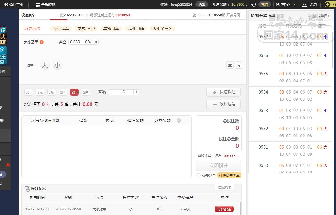Click 全 to select all options
Image resolution: width=336 pixels, height=215 pixels.
click(230, 65)
